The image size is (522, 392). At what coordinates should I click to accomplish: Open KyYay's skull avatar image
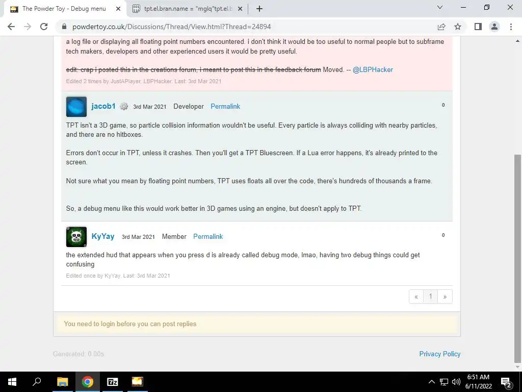pos(76,237)
